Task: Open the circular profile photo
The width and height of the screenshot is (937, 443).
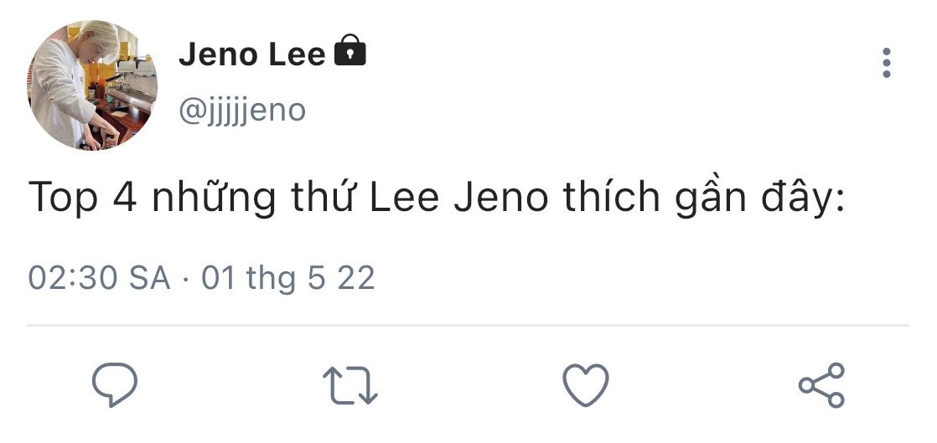Action: tap(92, 85)
